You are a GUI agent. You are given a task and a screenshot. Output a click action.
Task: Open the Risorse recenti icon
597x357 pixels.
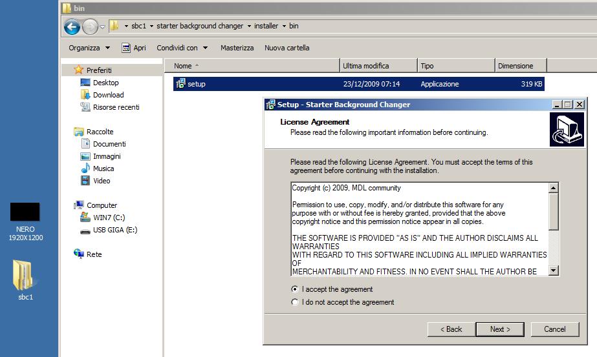click(x=85, y=107)
